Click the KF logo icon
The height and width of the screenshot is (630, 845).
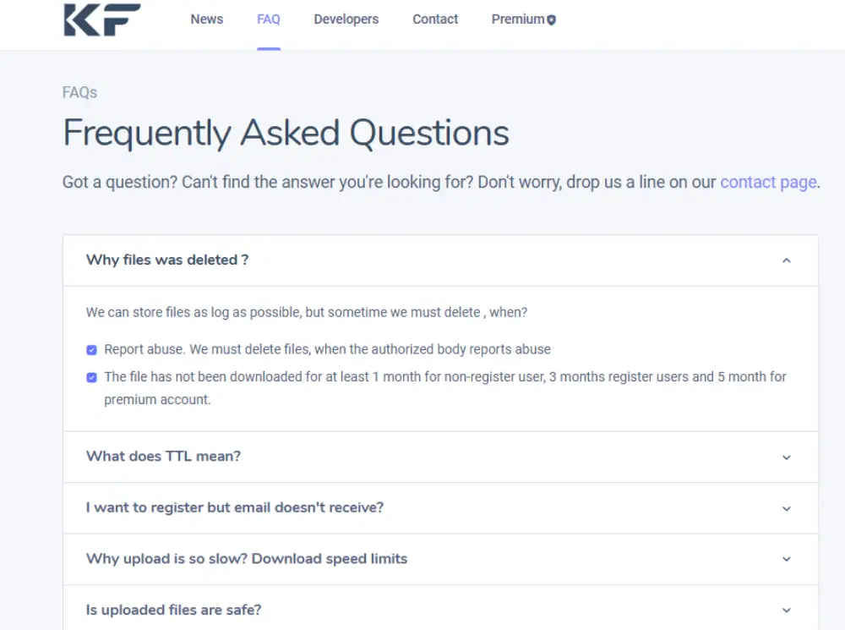coord(101,19)
